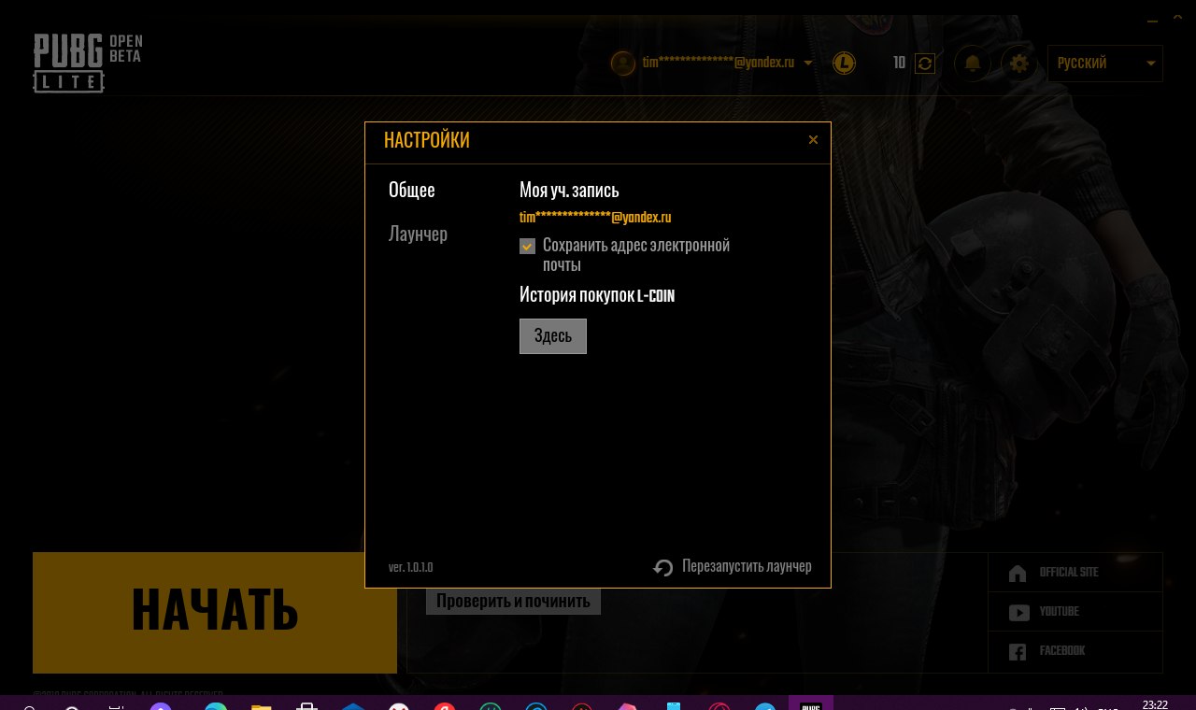Viewport: 1196px width, 710px height.
Task: Click the PUBG Lite logo
Action: [88, 63]
